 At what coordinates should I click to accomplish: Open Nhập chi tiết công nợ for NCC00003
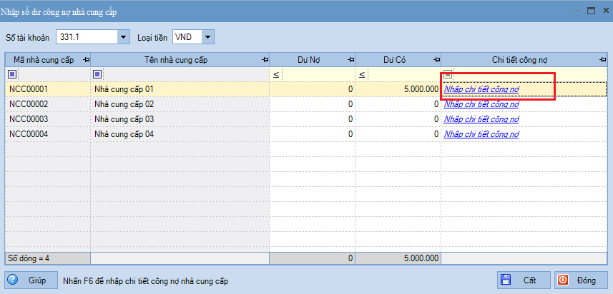click(x=481, y=119)
